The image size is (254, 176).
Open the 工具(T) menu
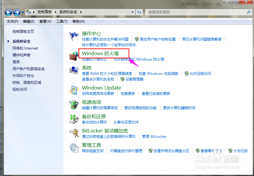(x=62, y=21)
